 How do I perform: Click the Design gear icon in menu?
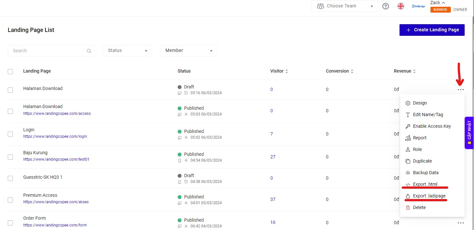pyautogui.click(x=408, y=103)
